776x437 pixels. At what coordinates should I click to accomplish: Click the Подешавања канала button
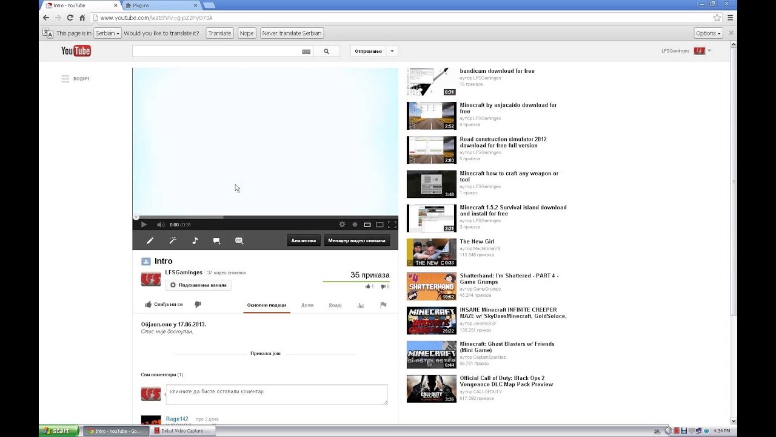coord(198,285)
